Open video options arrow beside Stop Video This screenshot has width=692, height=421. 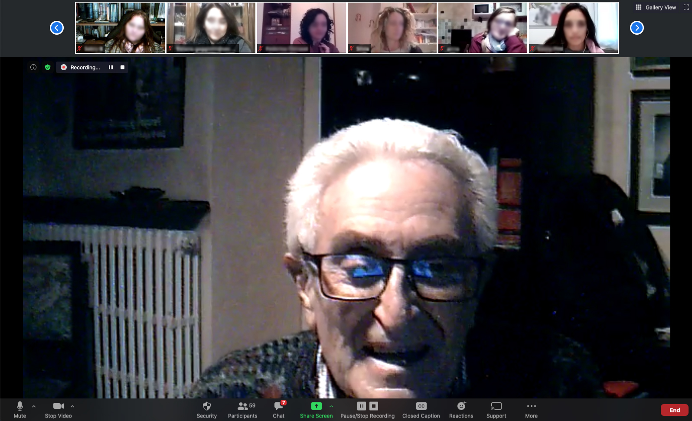tap(72, 406)
